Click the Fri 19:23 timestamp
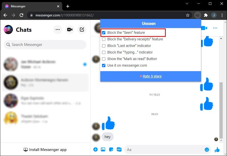This screenshot has height=156, width=227. tap(154, 95)
